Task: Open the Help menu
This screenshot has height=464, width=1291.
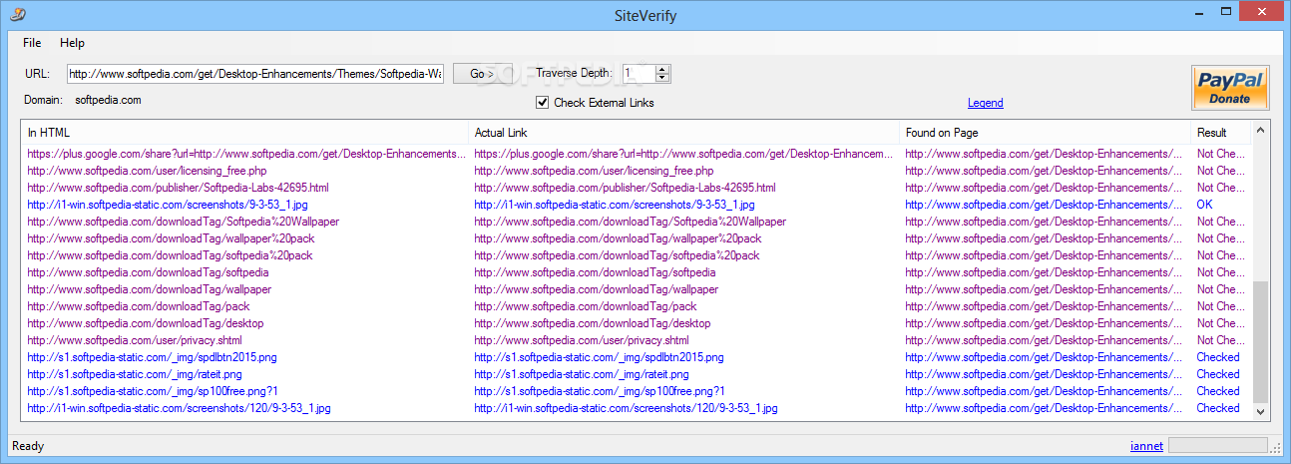Action: click(72, 43)
